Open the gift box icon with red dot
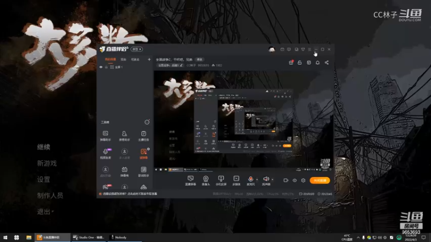This screenshot has height=242, width=431. tap(291, 62)
